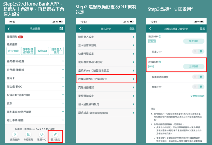212x145 pixels.
Task: Open 使用者代號/密碼設定 menu item
Action: click(x=106, y=62)
